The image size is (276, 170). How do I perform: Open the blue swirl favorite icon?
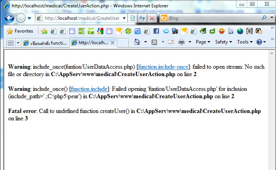click(166, 31)
